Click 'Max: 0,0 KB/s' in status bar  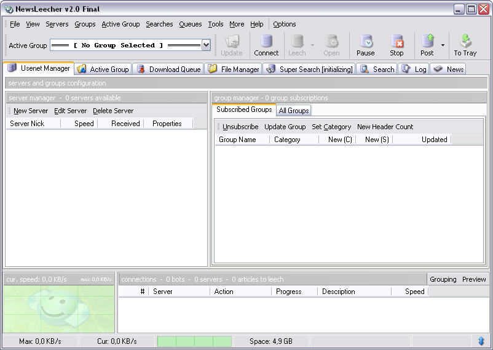(x=40, y=341)
